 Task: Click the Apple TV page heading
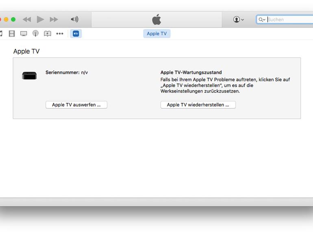tap(26, 51)
